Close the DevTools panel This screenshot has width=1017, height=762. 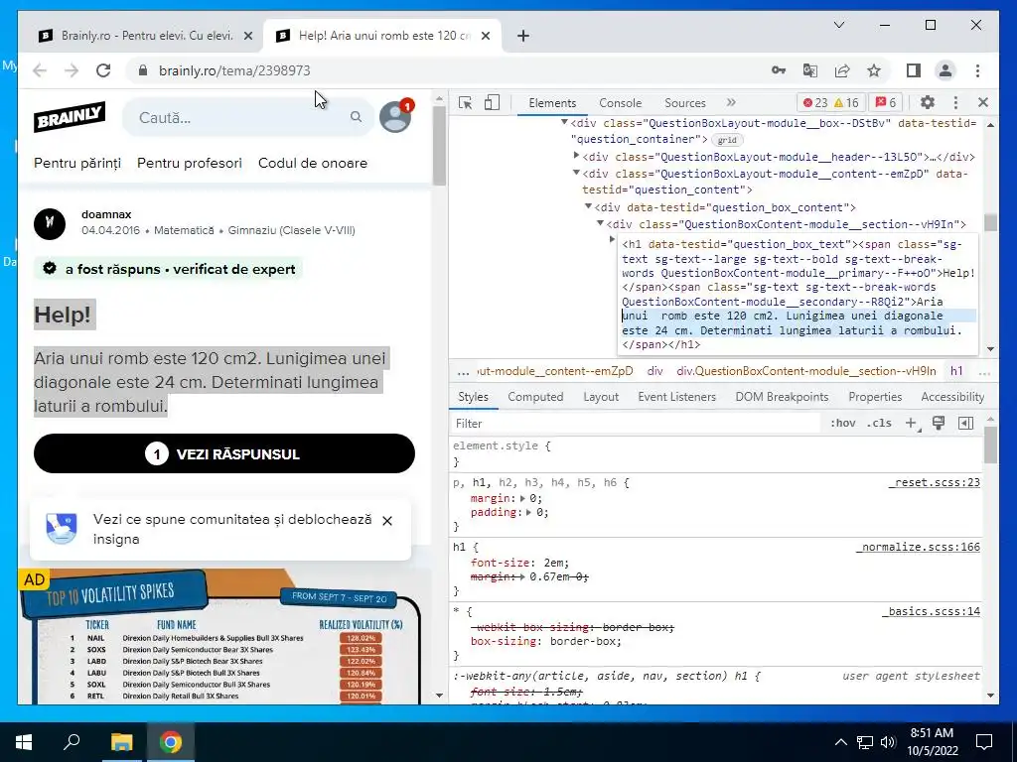[x=982, y=102]
